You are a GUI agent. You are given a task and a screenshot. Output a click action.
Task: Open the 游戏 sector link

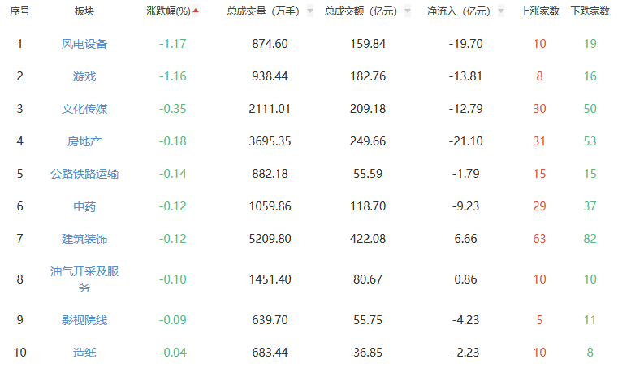[x=84, y=76]
